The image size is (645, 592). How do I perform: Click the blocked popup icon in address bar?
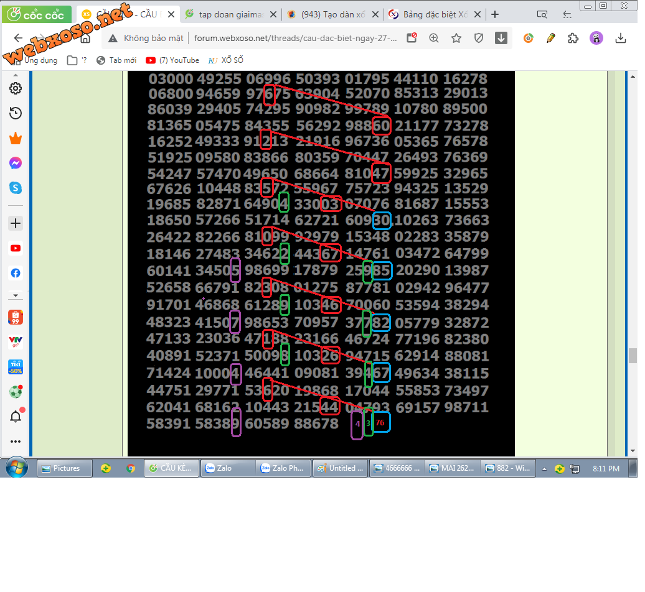(412, 38)
